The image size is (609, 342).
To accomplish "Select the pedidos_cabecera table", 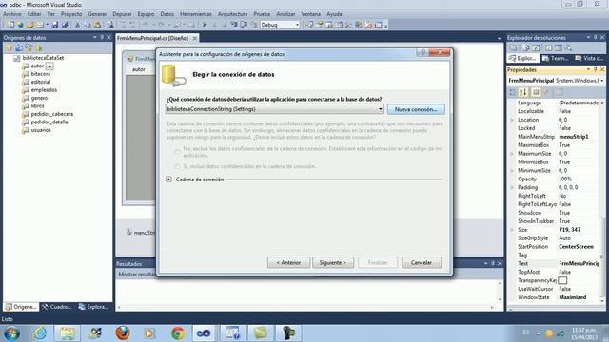I will click(x=52, y=114).
